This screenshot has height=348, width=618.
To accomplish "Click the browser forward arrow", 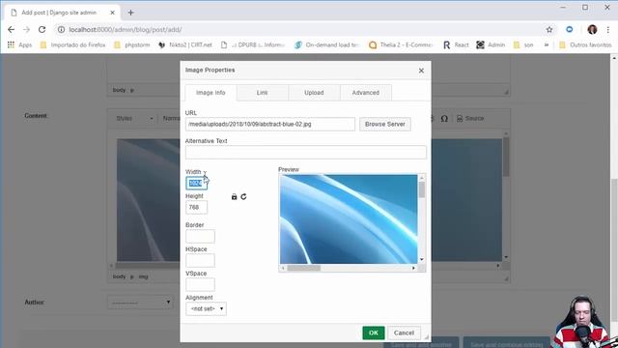I will [x=26, y=30].
